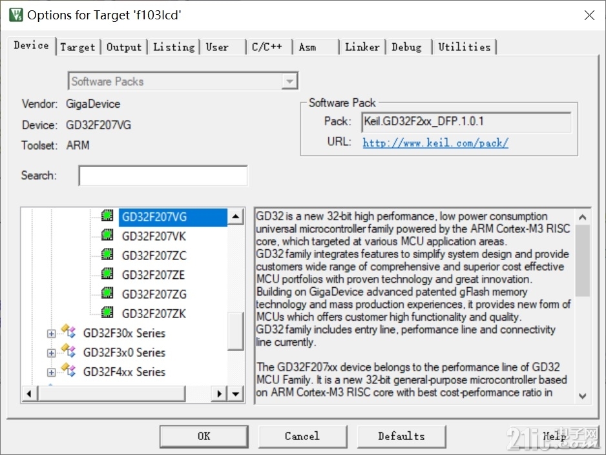Expand the GD32F3x0 Series node
Screen dimensions: 606x455
(51, 353)
